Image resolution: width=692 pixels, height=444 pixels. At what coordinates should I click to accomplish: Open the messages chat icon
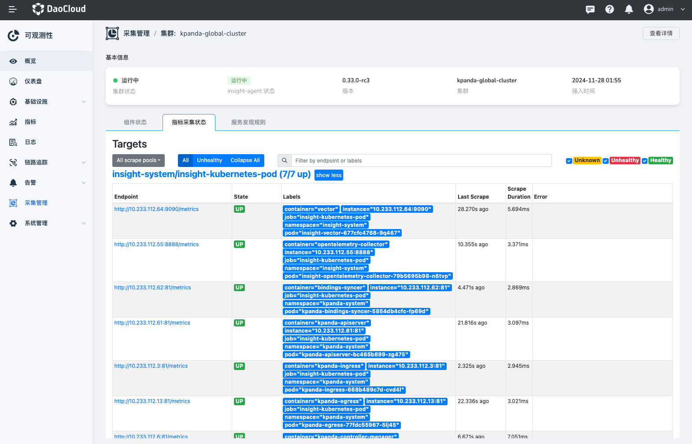click(590, 9)
